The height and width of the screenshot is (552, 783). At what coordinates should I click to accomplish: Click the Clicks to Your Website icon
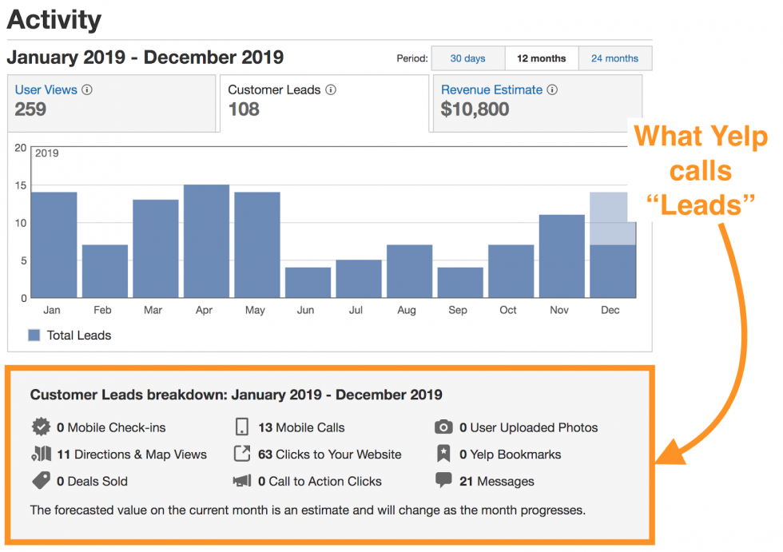point(242,454)
